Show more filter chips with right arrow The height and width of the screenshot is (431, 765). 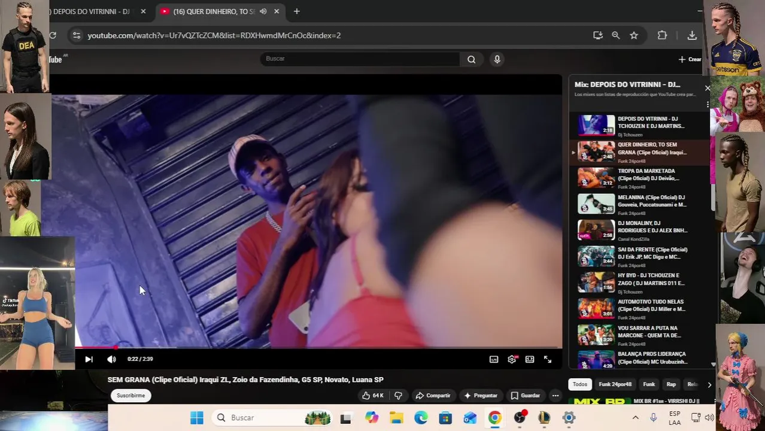pyautogui.click(x=709, y=385)
